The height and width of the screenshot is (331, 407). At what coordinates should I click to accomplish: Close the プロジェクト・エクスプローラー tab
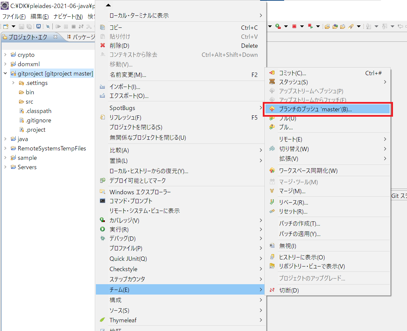(56, 37)
